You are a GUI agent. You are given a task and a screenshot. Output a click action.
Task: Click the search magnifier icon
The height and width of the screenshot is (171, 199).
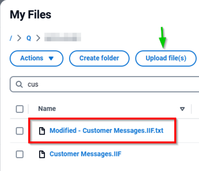19,85
